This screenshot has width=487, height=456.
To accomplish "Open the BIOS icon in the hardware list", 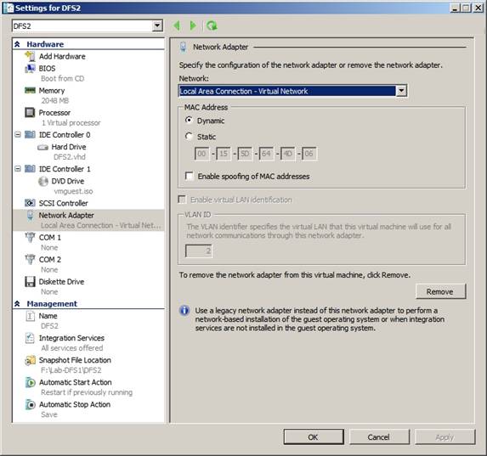I will click(30, 68).
